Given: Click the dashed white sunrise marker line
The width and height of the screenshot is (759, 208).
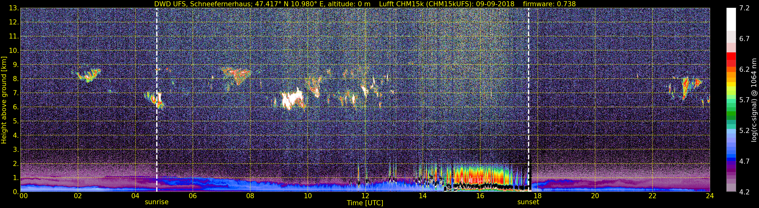Looking at the screenshot, I should coord(157,100).
